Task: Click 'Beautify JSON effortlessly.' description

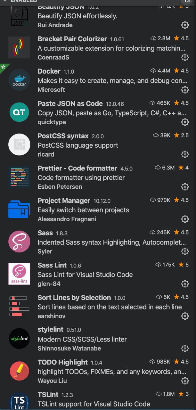Action: (x=78, y=16)
